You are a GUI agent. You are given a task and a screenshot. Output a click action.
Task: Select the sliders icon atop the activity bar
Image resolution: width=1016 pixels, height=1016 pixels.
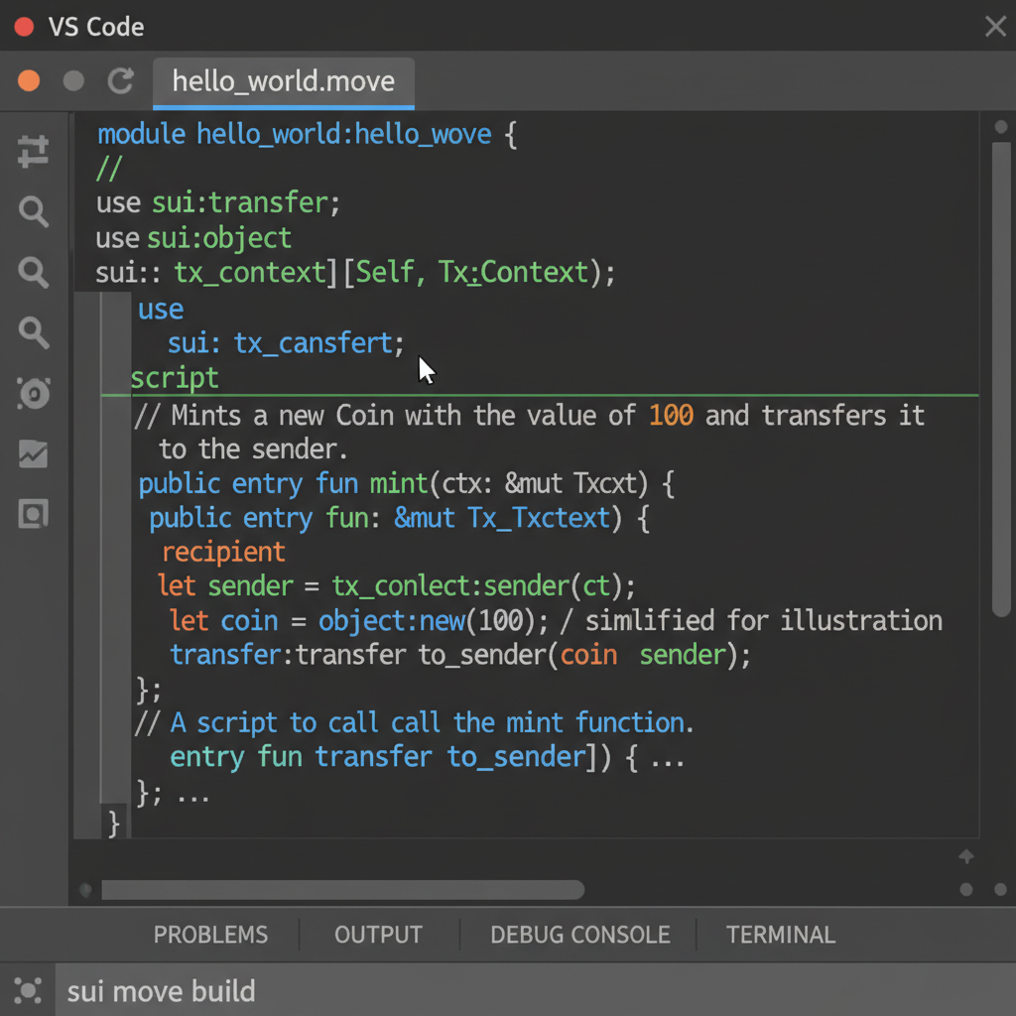(33, 151)
